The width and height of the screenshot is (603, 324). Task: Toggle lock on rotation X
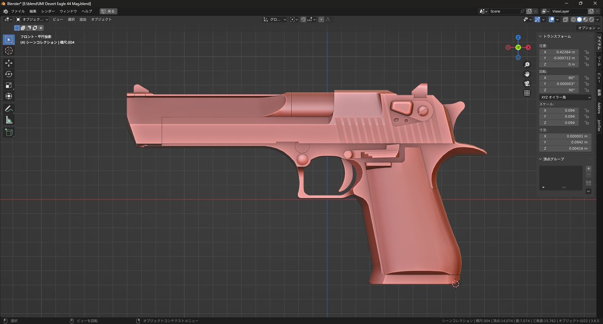pos(587,78)
